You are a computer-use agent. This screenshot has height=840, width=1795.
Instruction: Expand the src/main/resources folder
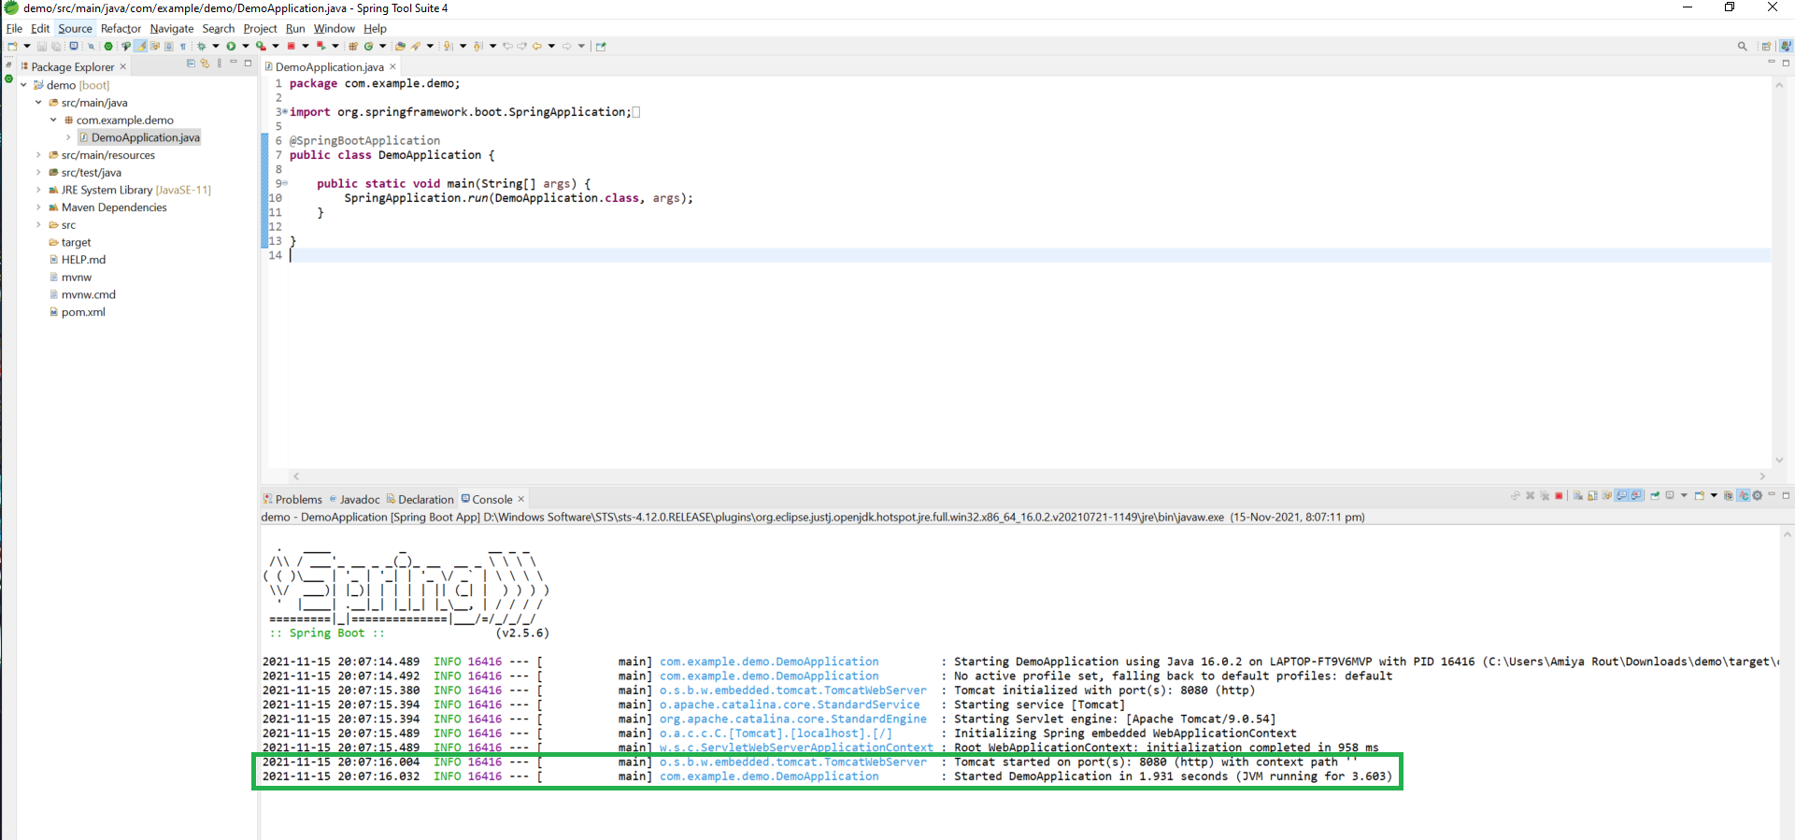[x=38, y=155]
